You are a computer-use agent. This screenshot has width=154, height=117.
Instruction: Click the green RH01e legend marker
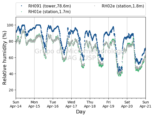click(22, 12)
